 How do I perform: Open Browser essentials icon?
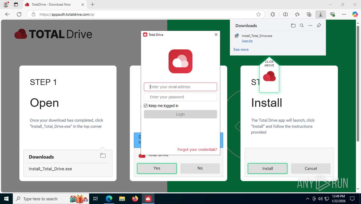332,14
